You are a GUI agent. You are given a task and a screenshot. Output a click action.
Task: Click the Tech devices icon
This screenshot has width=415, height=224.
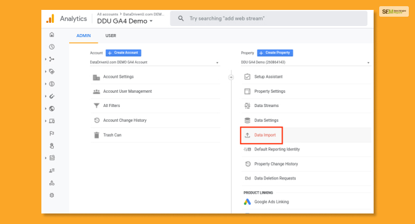tap(52, 121)
